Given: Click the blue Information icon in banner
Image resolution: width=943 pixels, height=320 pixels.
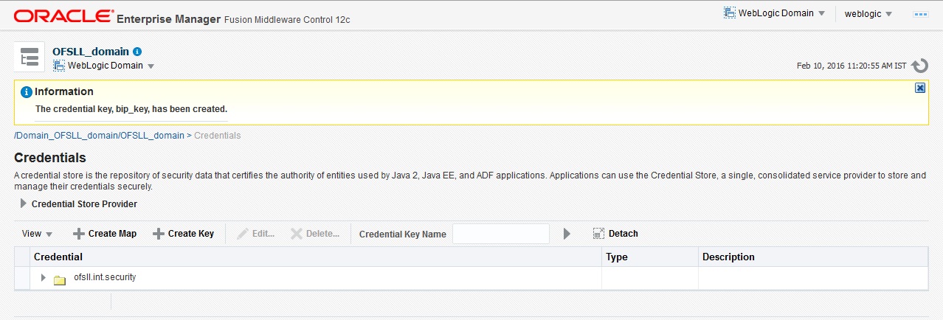Looking at the screenshot, I should click(x=26, y=92).
